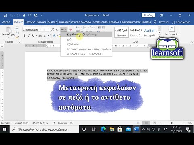Screen dimensions: 194x145
Task: Apply text effects with the glowing A icon
Action: [54, 35]
